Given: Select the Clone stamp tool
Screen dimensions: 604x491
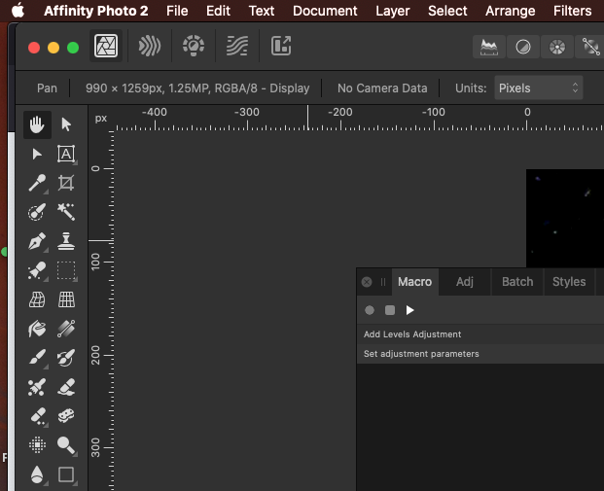Looking at the screenshot, I should tap(66, 241).
